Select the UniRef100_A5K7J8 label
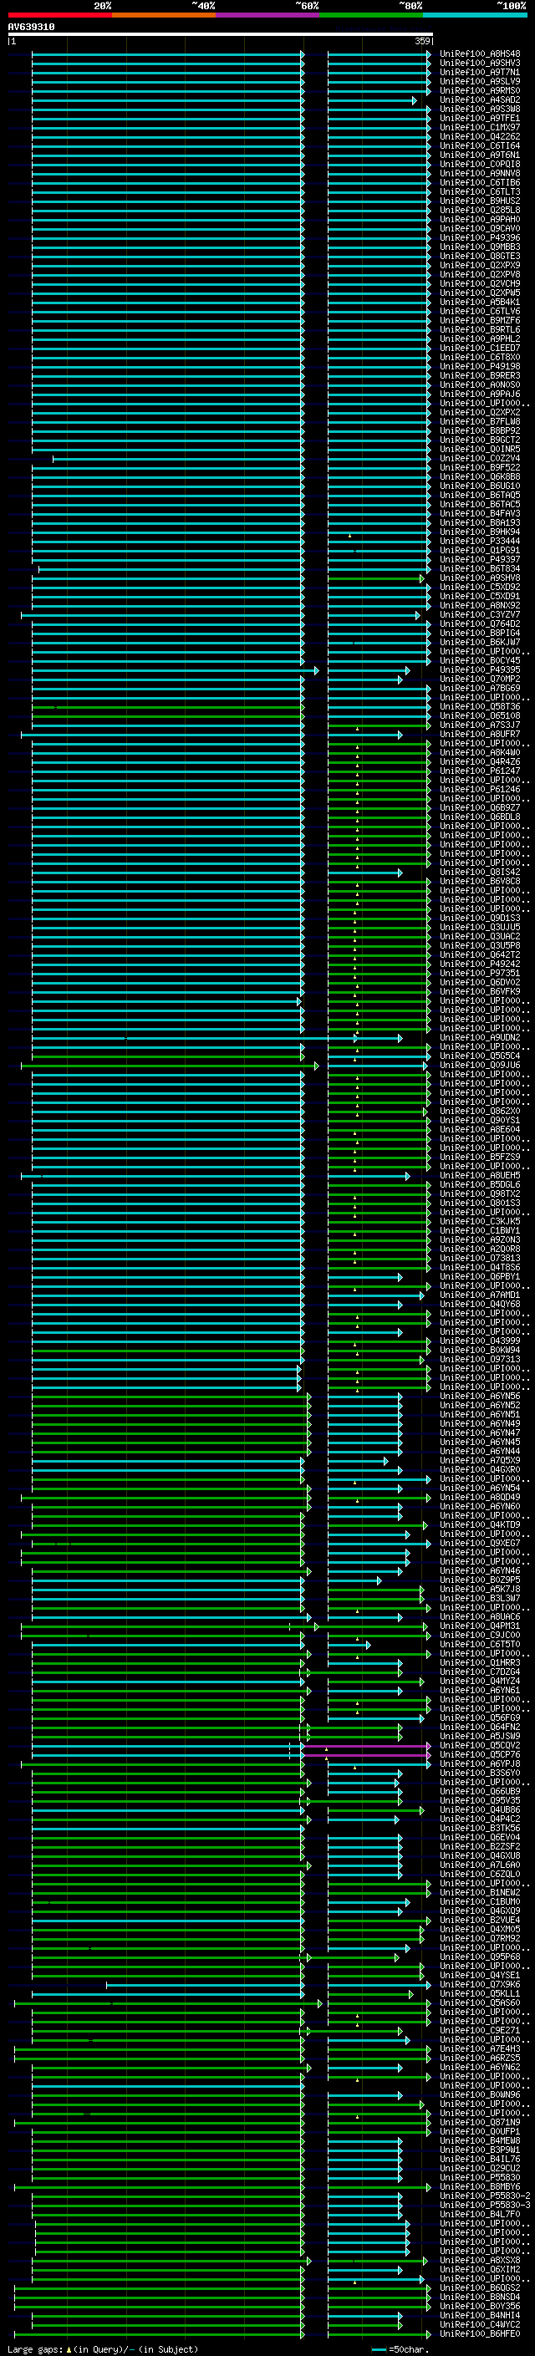This screenshot has height=2356, width=535. [x=480, y=1589]
